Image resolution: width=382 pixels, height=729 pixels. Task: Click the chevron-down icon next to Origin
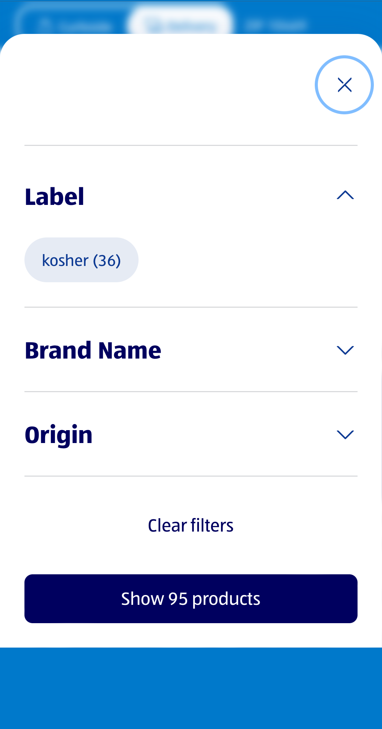345,434
